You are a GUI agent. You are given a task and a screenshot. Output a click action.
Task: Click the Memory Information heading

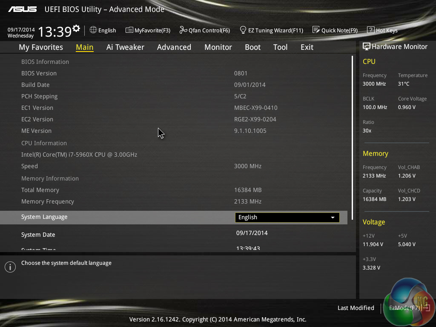point(50,178)
